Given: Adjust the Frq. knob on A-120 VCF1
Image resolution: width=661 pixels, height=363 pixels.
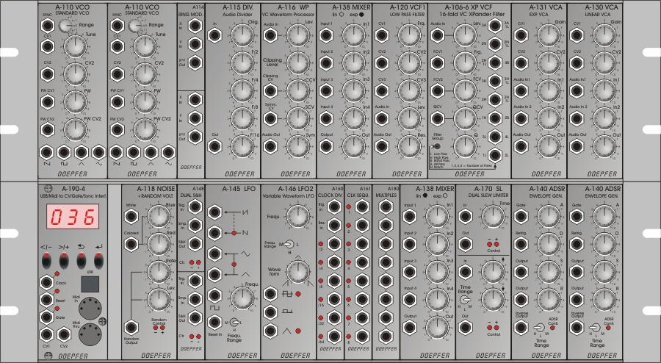Looking at the screenshot, I should click(x=408, y=33).
